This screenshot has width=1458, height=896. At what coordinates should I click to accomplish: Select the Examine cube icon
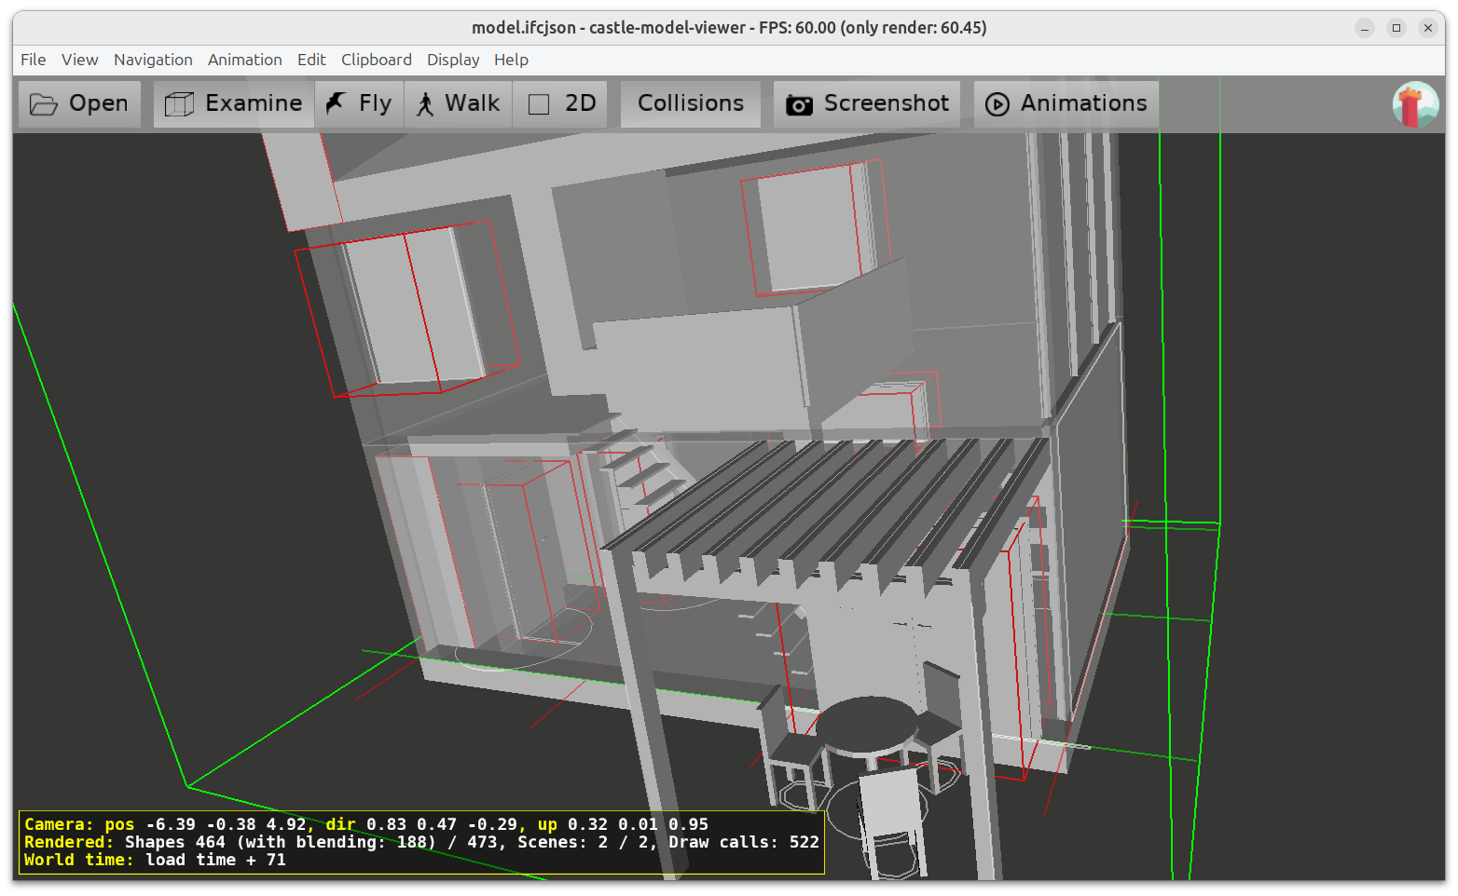pyautogui.click(x=179, y=103)
